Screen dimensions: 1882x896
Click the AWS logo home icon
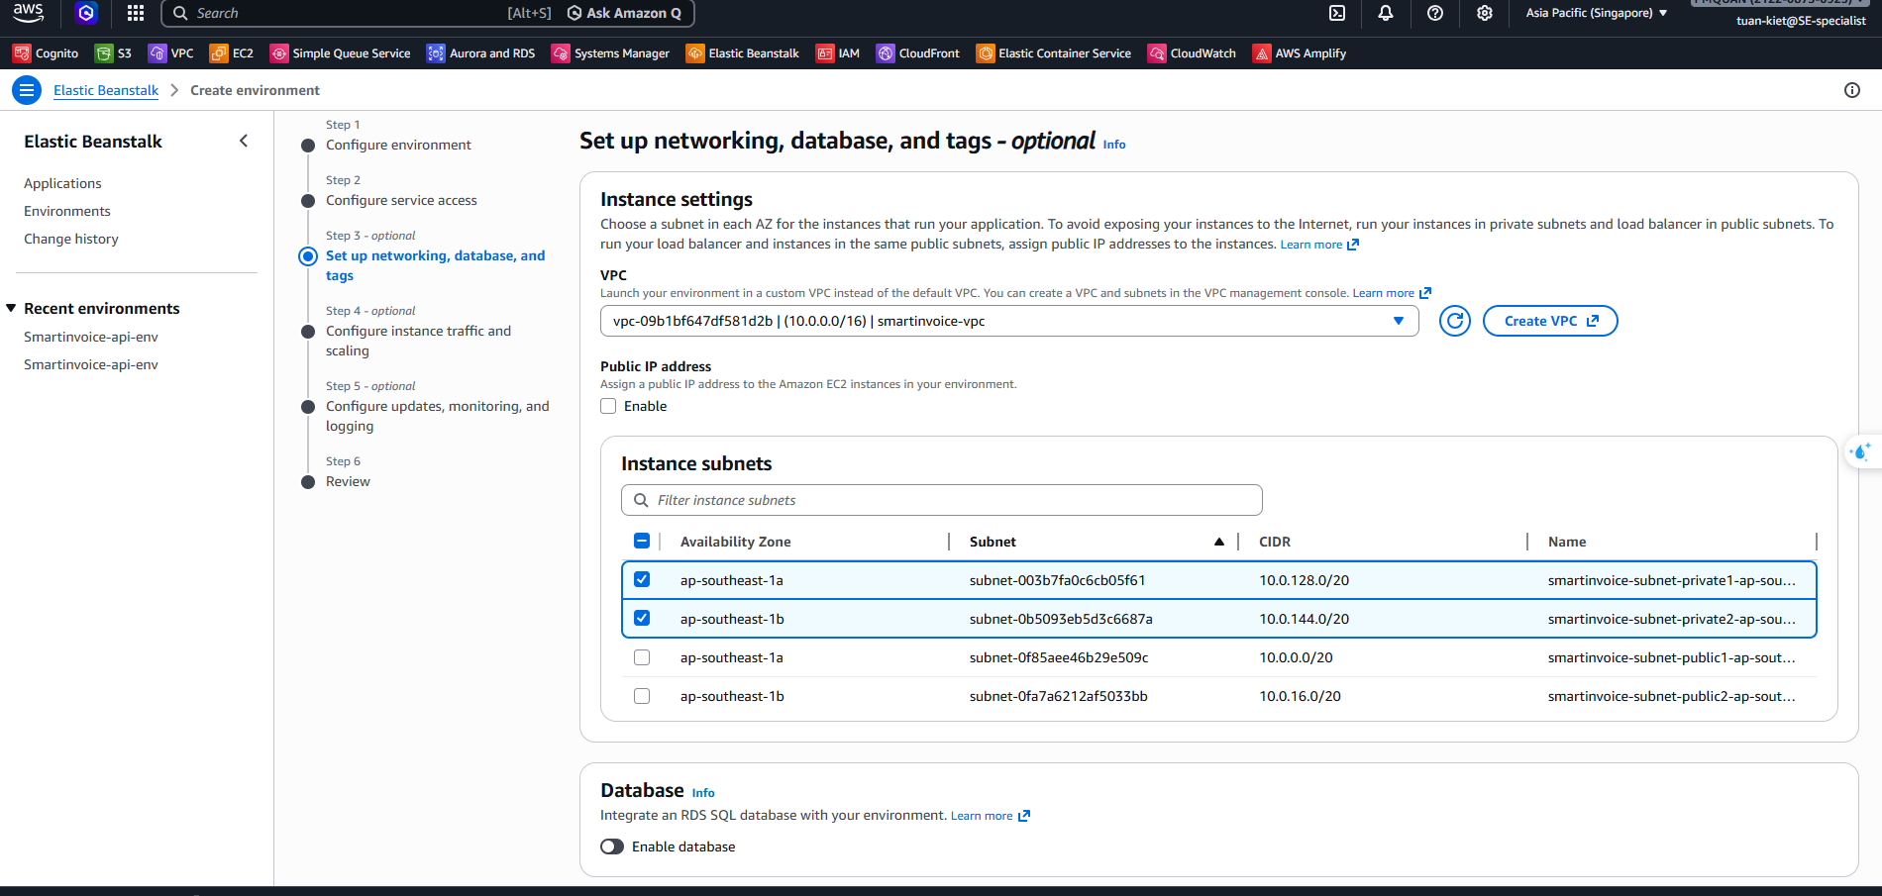[x=28, y=13]
